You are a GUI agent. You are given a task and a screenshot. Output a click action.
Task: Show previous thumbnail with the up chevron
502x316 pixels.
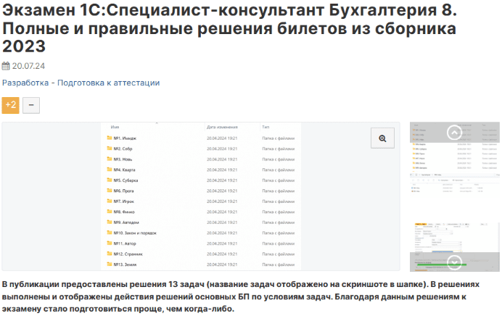pyautogui.click(x=454, y=132)
